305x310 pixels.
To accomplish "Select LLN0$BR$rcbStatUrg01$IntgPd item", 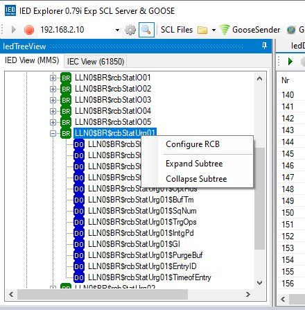I will tap(141, 233).
